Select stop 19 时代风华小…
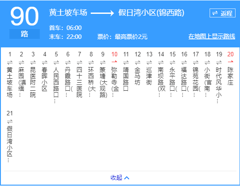This screenshot has height=186, width=240. point(219,85)
